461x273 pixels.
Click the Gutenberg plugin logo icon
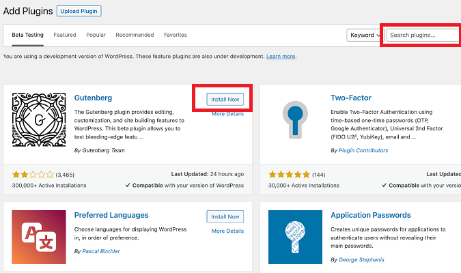pos(39,119)
